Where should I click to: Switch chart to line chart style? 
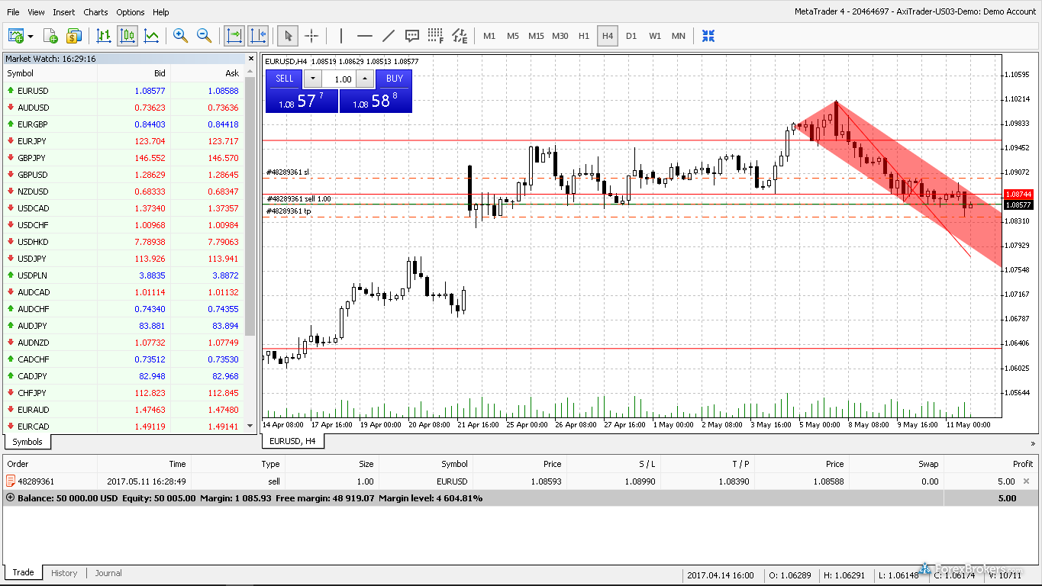(x=151, y=36)
